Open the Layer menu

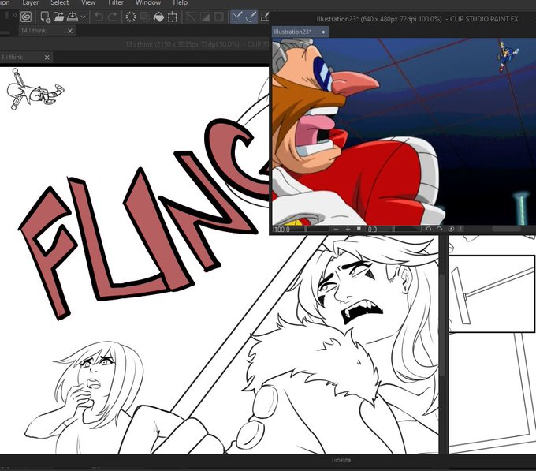(x=31, y=2)
